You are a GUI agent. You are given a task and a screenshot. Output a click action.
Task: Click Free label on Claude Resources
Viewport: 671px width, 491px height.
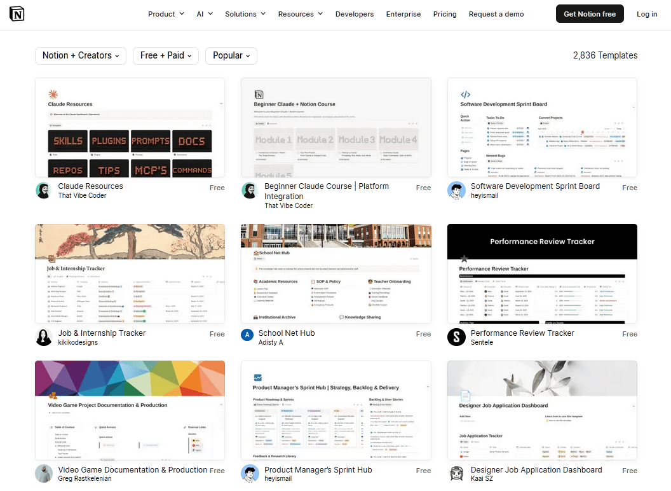pos(217,188)
